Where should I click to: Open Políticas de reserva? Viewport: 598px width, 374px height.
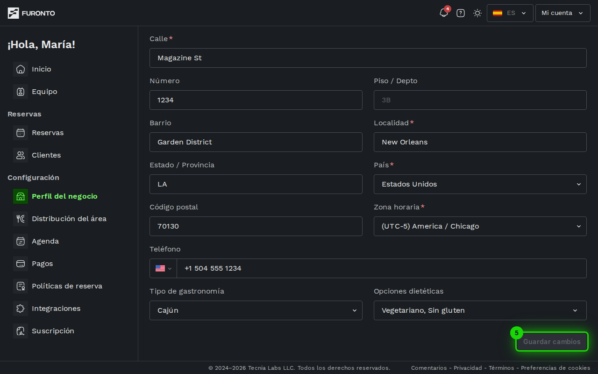tap(67, 286)
